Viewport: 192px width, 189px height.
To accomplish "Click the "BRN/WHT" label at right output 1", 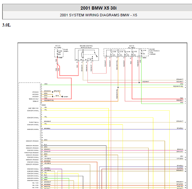I will pos(180,79).
